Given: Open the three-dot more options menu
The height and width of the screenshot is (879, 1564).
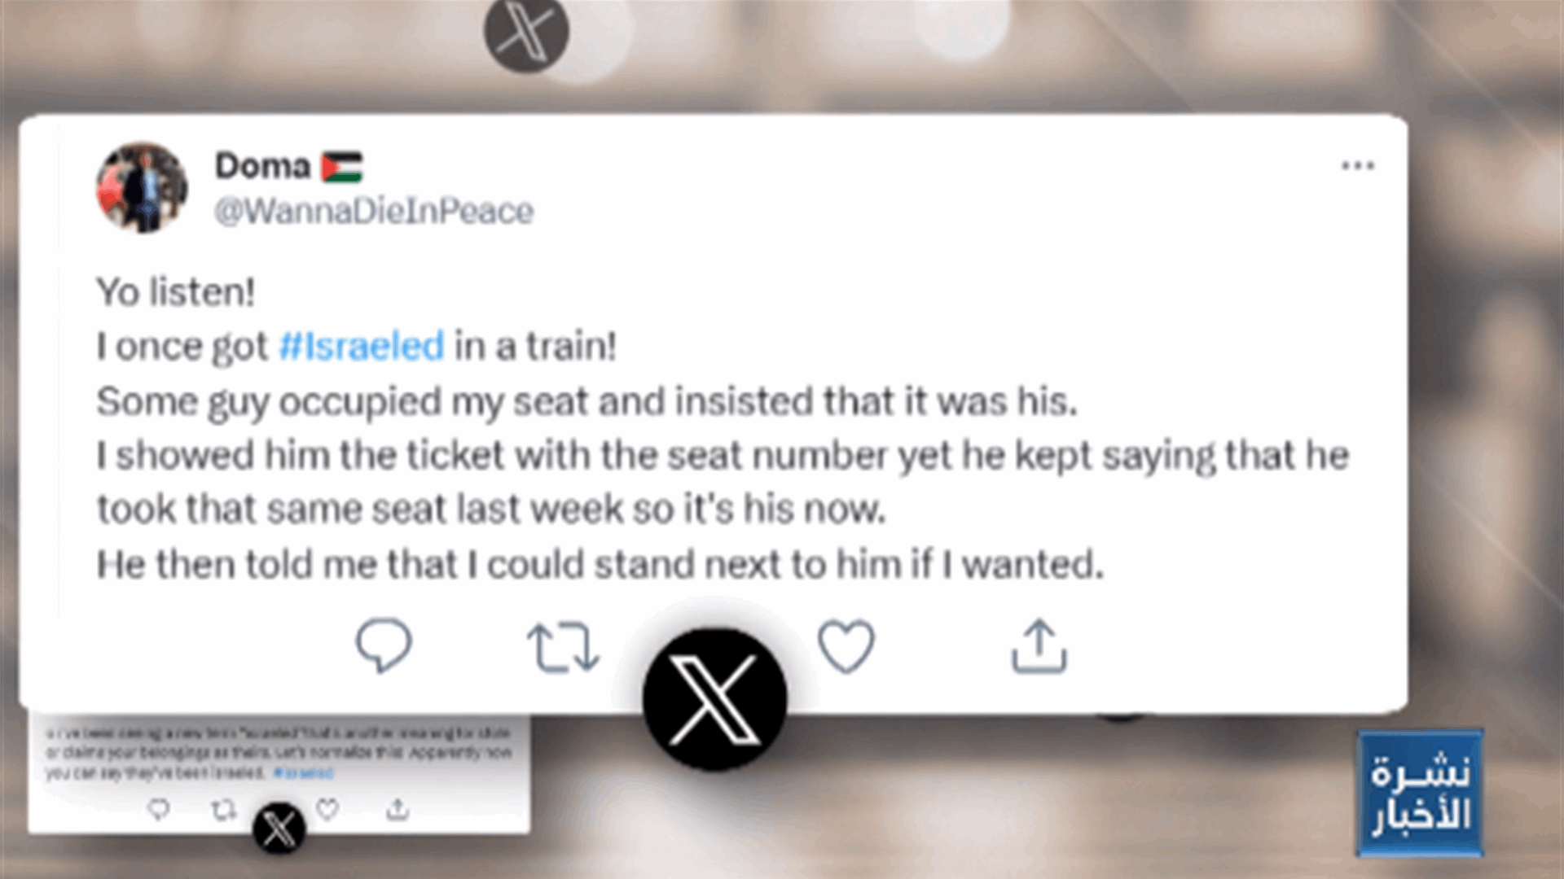Looking at the screenshot, I should point(1358,166).
